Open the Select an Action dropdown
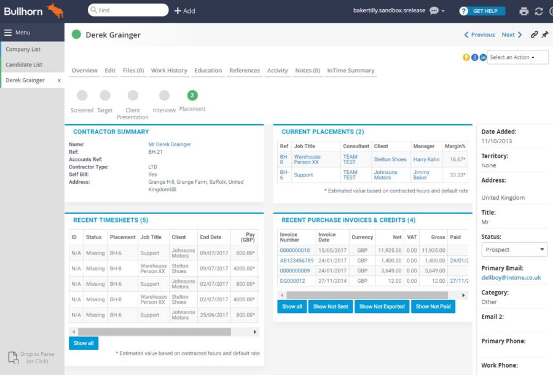 (x=517, y=57)
